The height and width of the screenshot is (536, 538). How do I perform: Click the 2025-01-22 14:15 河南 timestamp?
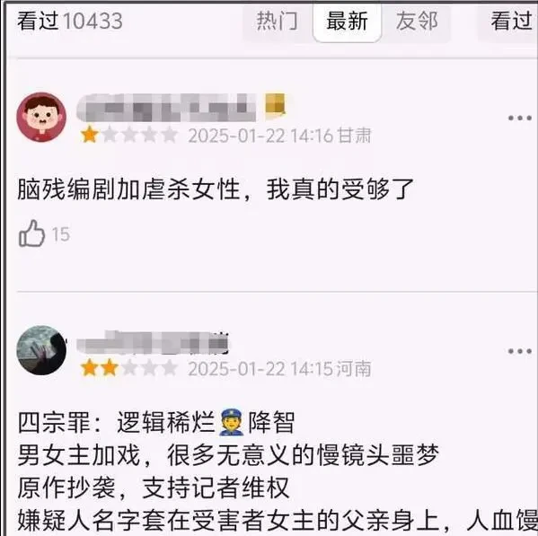click(x=279, y=369)
